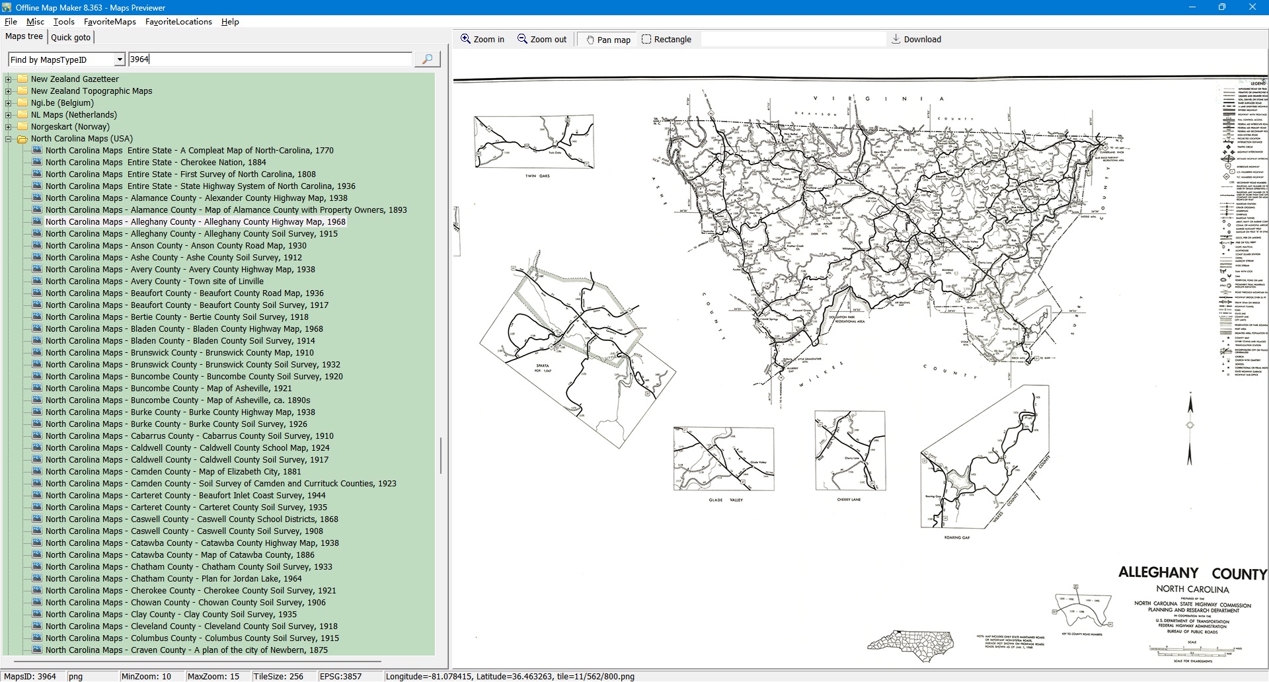1269x682 pixels.
Task: Activate the Pan map hand tool
Action: (x=607, y=40)
